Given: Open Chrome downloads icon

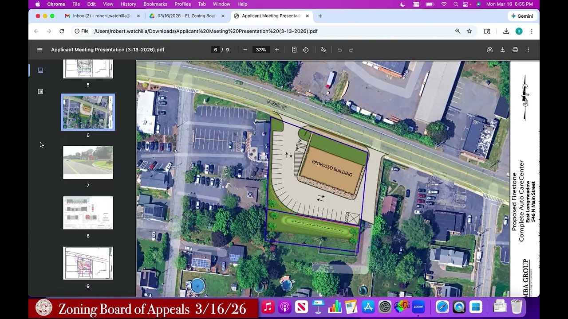Looking at the screenshot, I should [x=506, y=31].
